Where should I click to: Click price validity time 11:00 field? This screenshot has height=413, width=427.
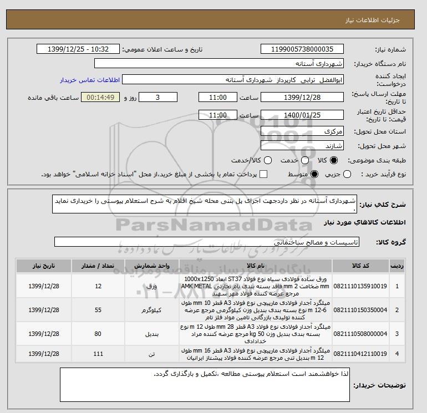218,115
